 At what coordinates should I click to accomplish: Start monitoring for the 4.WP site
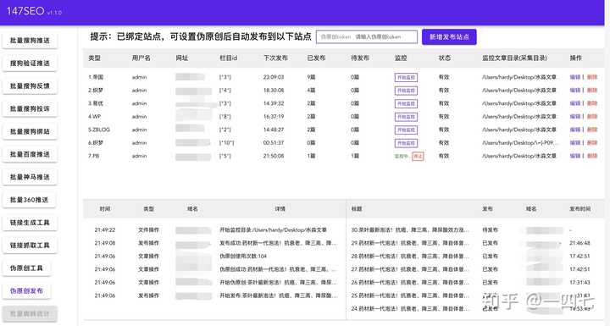tap(406, 117)
